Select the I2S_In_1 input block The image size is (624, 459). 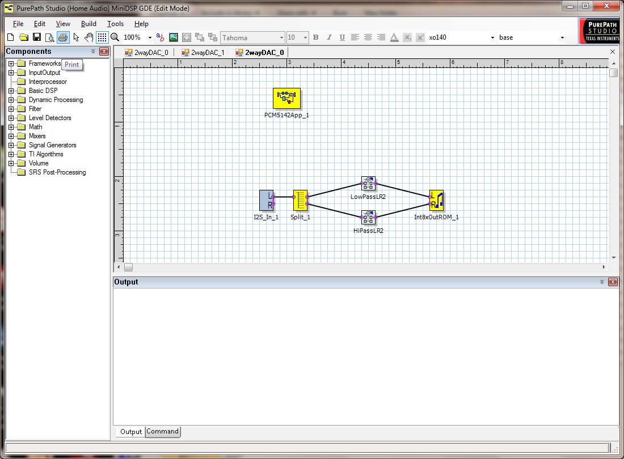pos(266,200)
